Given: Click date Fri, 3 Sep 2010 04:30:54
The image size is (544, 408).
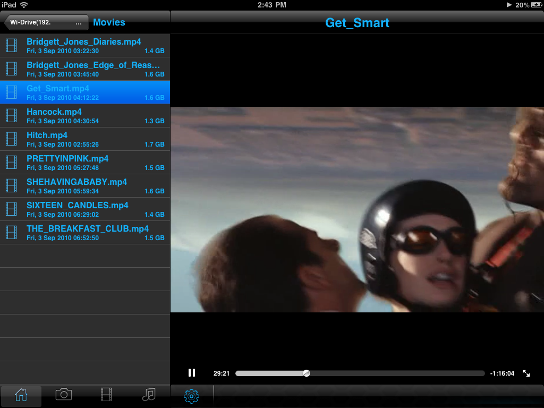Looking at the screenshot, I should (63, 121).
